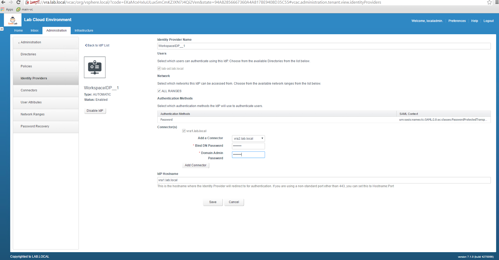
Task: Open the Add a Connector dropdown
Action: [248, 138]
